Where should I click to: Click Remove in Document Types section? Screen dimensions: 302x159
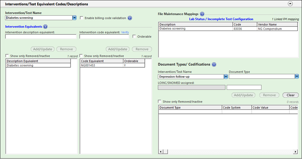(x=269, y=95)
